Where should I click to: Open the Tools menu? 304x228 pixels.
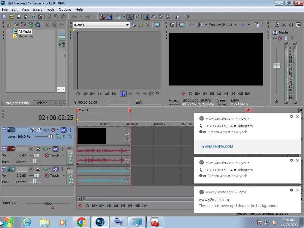pyautogui.click(x=50, y=9)
